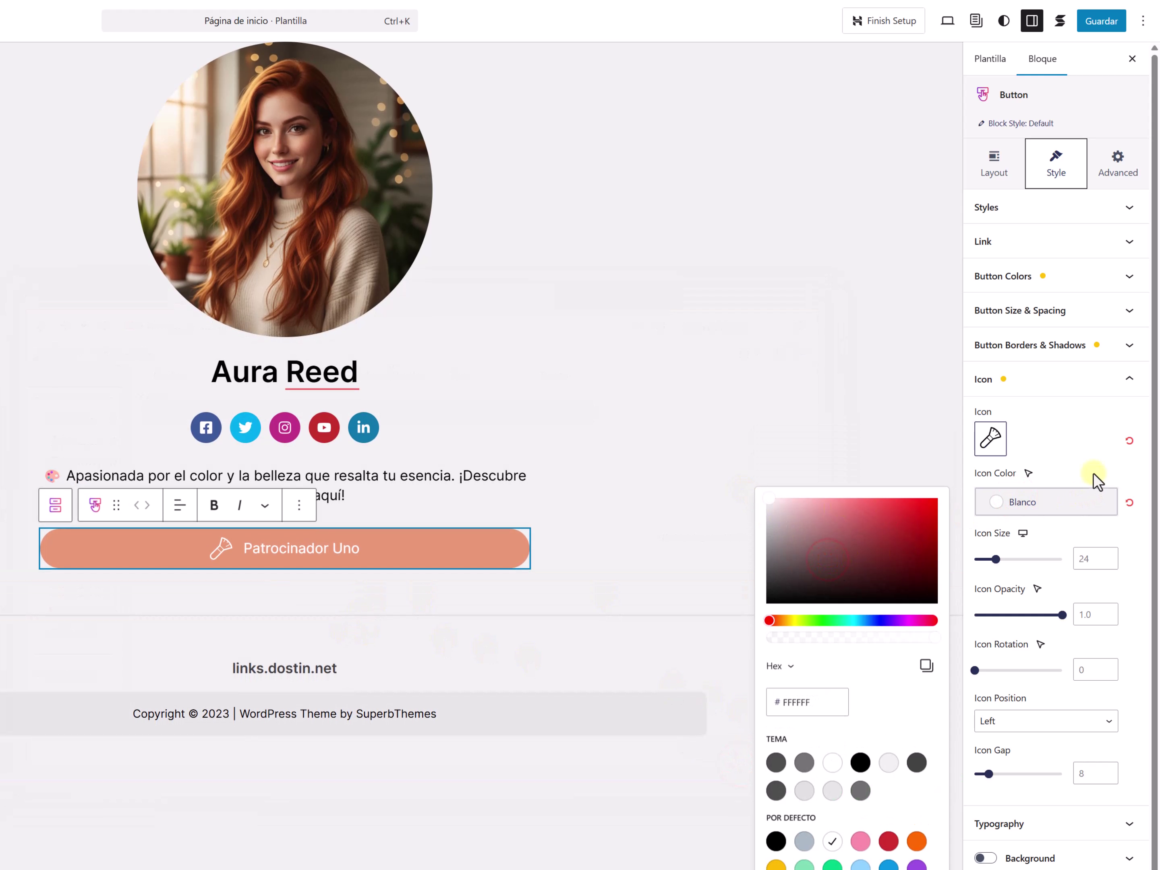This screenshot has width=1160, height=870.
Task: Open the Hex color format dropdown
Action: 780,666
